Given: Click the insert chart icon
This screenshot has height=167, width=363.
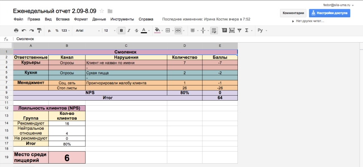Looking at the screenshot, I should point(232,30).
